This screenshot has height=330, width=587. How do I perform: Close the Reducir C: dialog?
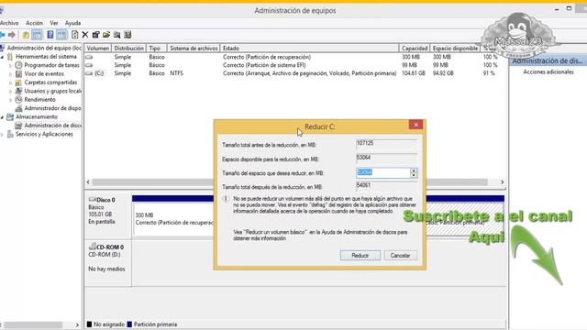(x=415, y=125)
